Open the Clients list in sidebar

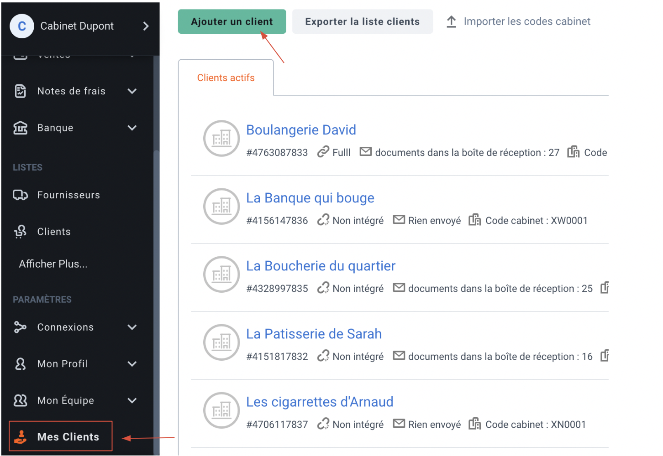(x=54, y=232)
